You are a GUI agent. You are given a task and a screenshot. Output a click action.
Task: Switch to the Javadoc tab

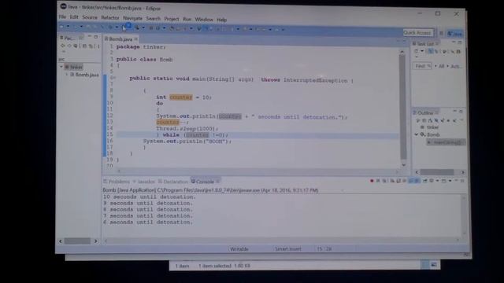pyautogui.click(x=144, y=182)
